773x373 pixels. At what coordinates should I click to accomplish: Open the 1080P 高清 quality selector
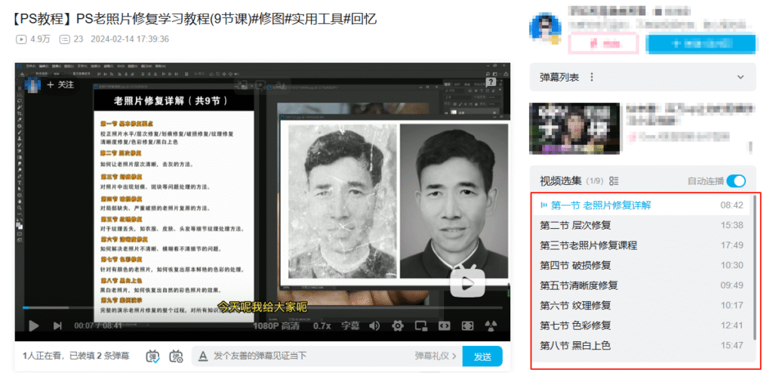276,325
